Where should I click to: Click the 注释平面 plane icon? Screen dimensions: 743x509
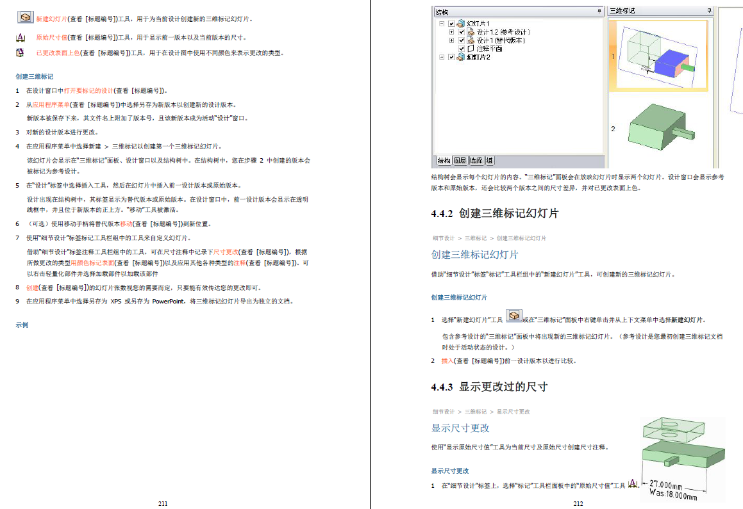point(471,48)
